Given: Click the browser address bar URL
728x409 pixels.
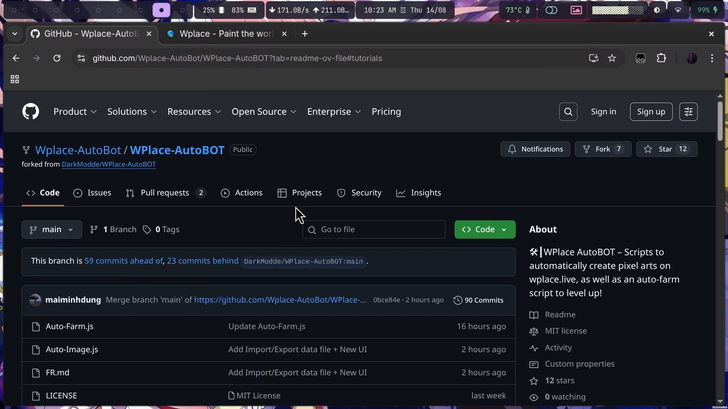Looking at the screenshot, I should (237, 58).
